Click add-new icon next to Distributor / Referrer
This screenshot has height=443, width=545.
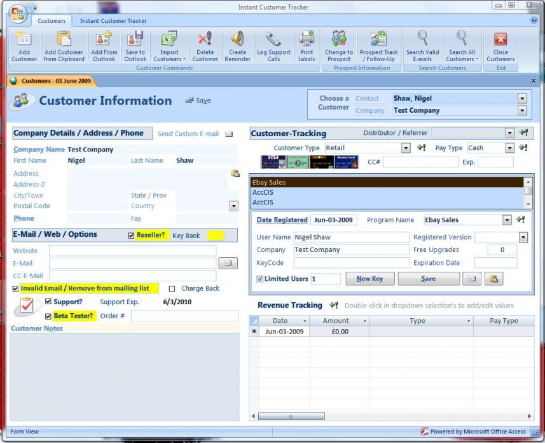coord(523,132)
